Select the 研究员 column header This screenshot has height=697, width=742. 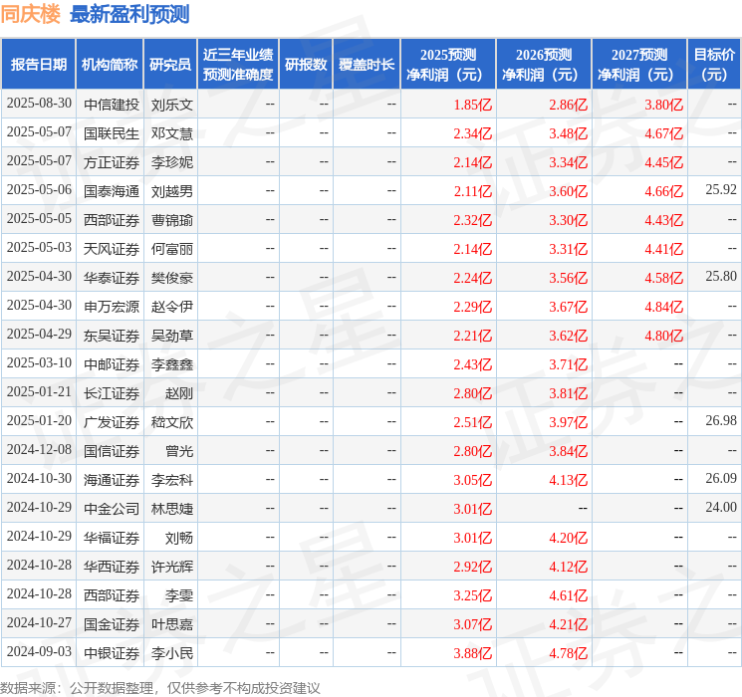(x=170, y=65)
